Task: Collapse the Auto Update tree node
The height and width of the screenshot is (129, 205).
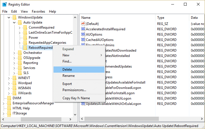Action: [14, 22]
